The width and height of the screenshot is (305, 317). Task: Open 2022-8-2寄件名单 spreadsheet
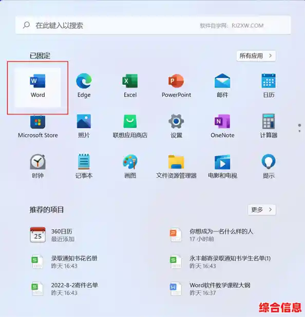tap(64, 289)
